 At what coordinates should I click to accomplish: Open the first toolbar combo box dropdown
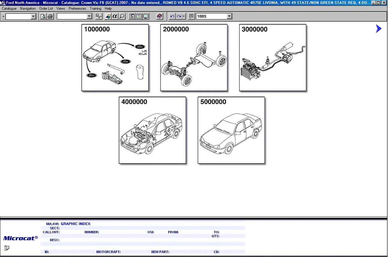pyautogui.click(x=33, y=16)
